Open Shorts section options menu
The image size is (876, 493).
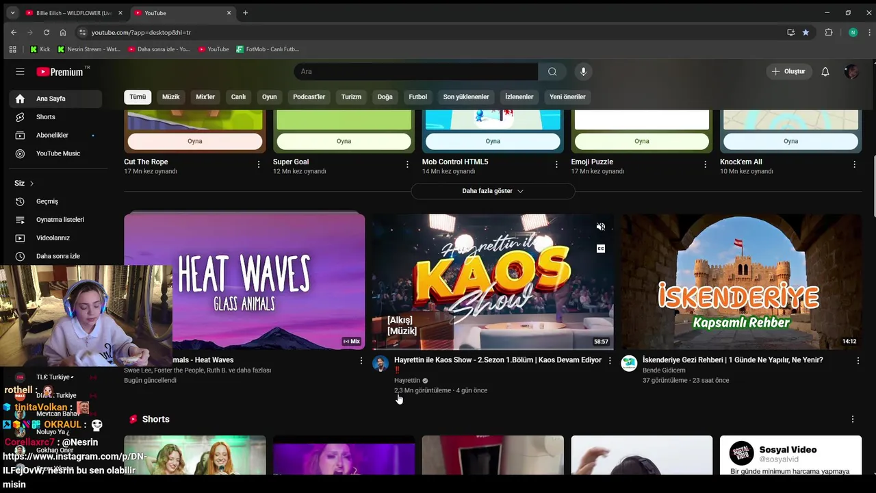pos(853,419)
